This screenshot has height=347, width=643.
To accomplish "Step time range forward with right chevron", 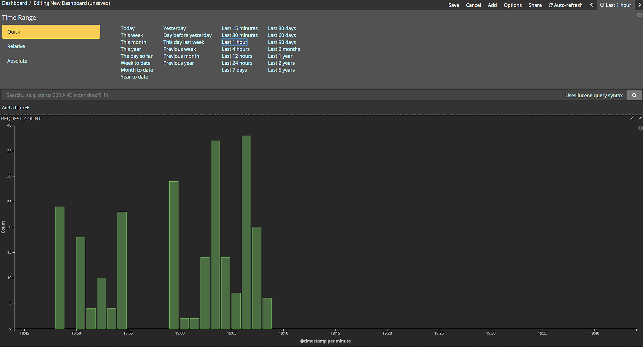I will tap(639, 5).
